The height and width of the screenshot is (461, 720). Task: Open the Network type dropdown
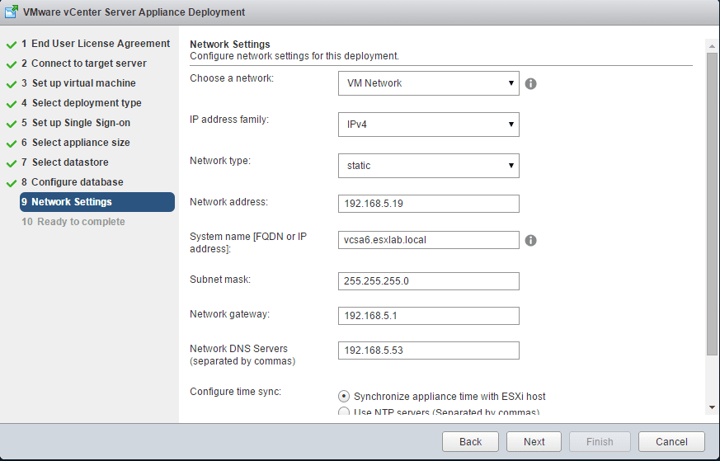428,166
